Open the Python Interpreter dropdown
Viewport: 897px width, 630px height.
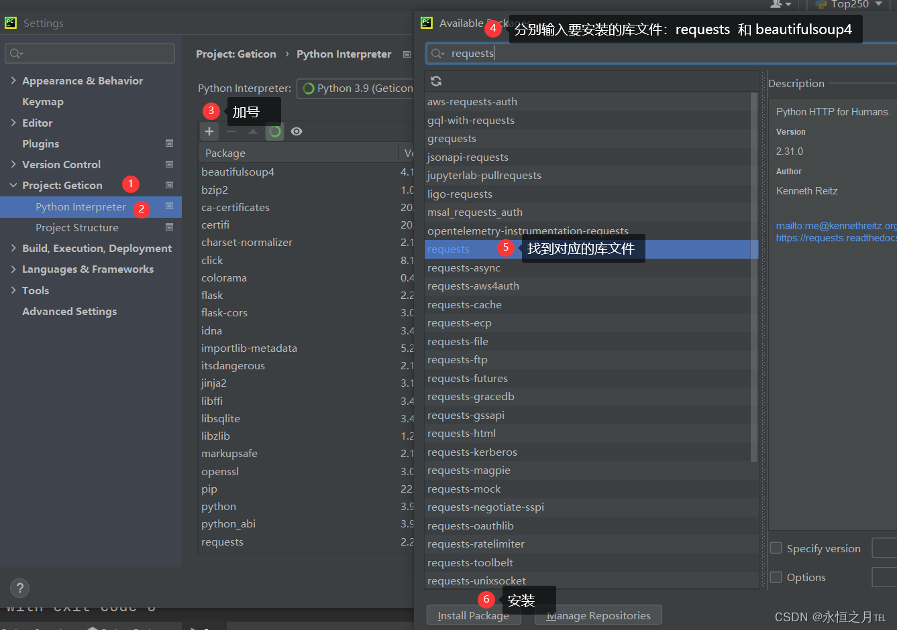pyautogui.click(x=356, y=88)
